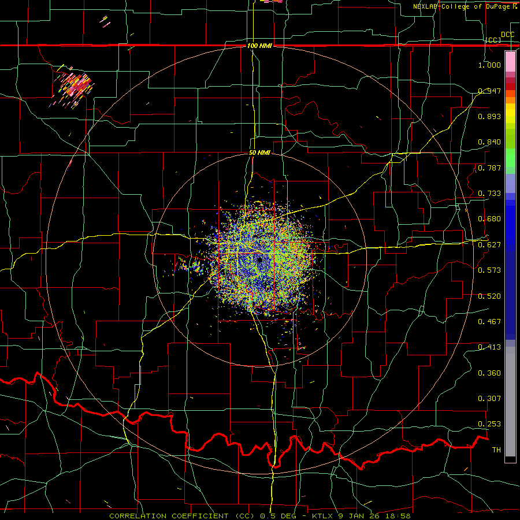Image resolution: width=520 pixels, height=520 pixels.
Task: Click the pink segment of the color bar
Action: (510, 62)
